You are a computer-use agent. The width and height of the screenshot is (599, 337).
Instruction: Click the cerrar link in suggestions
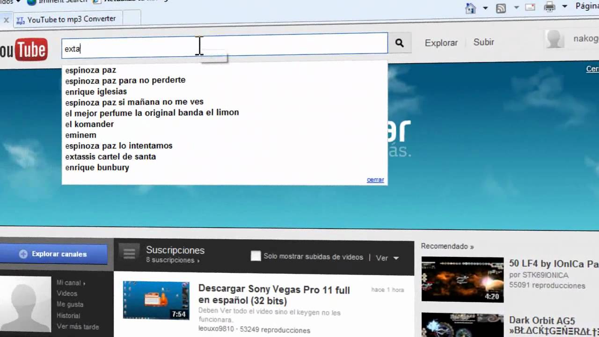tap(375, 180)
